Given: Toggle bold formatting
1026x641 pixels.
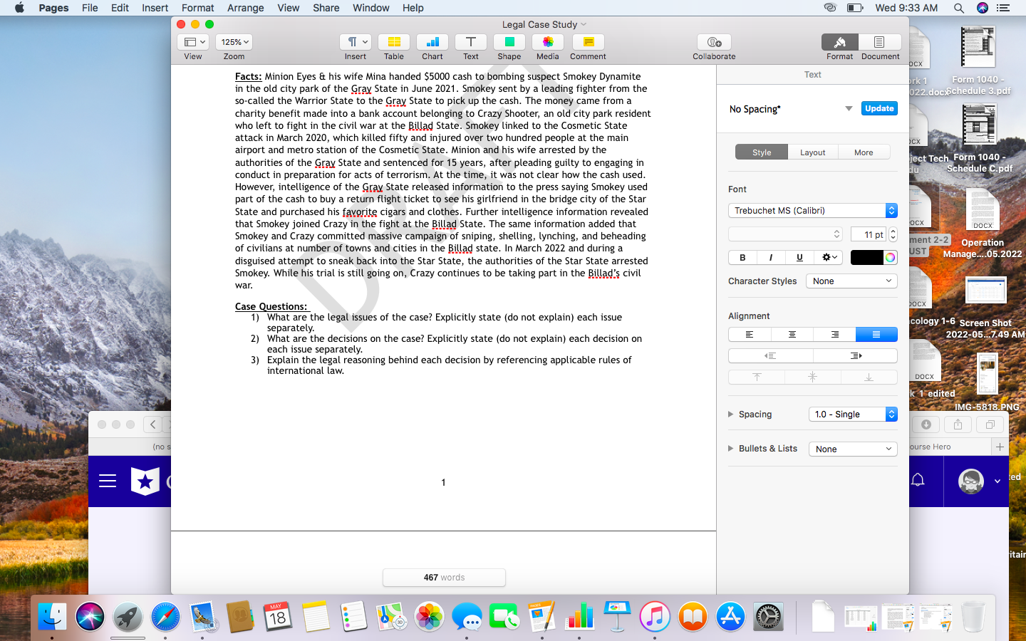Looking at the screenshot, I should (x=742, y=257).
